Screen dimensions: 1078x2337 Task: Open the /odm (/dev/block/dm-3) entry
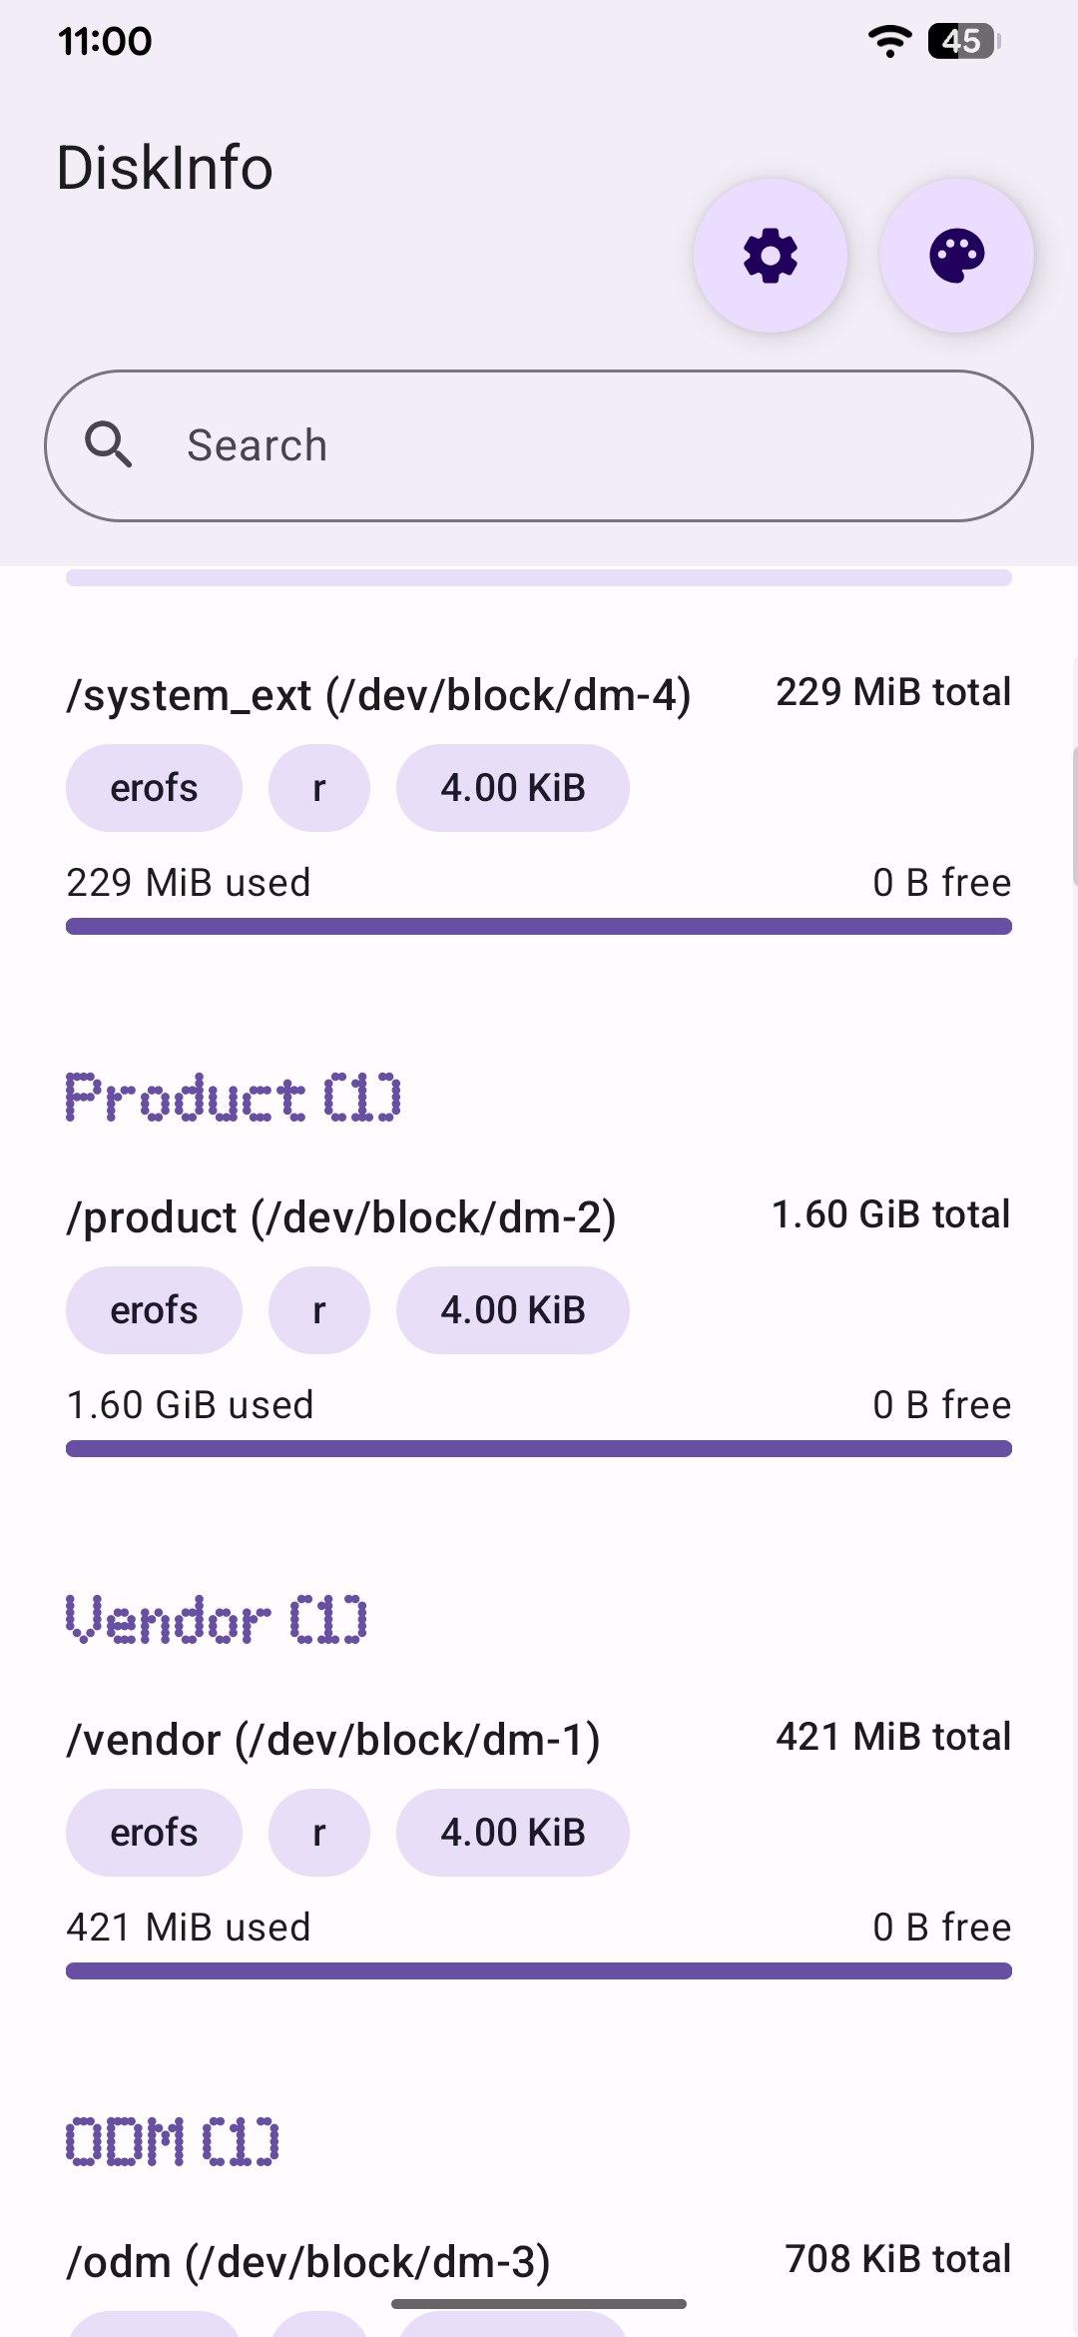click(x=308, y=2262)
